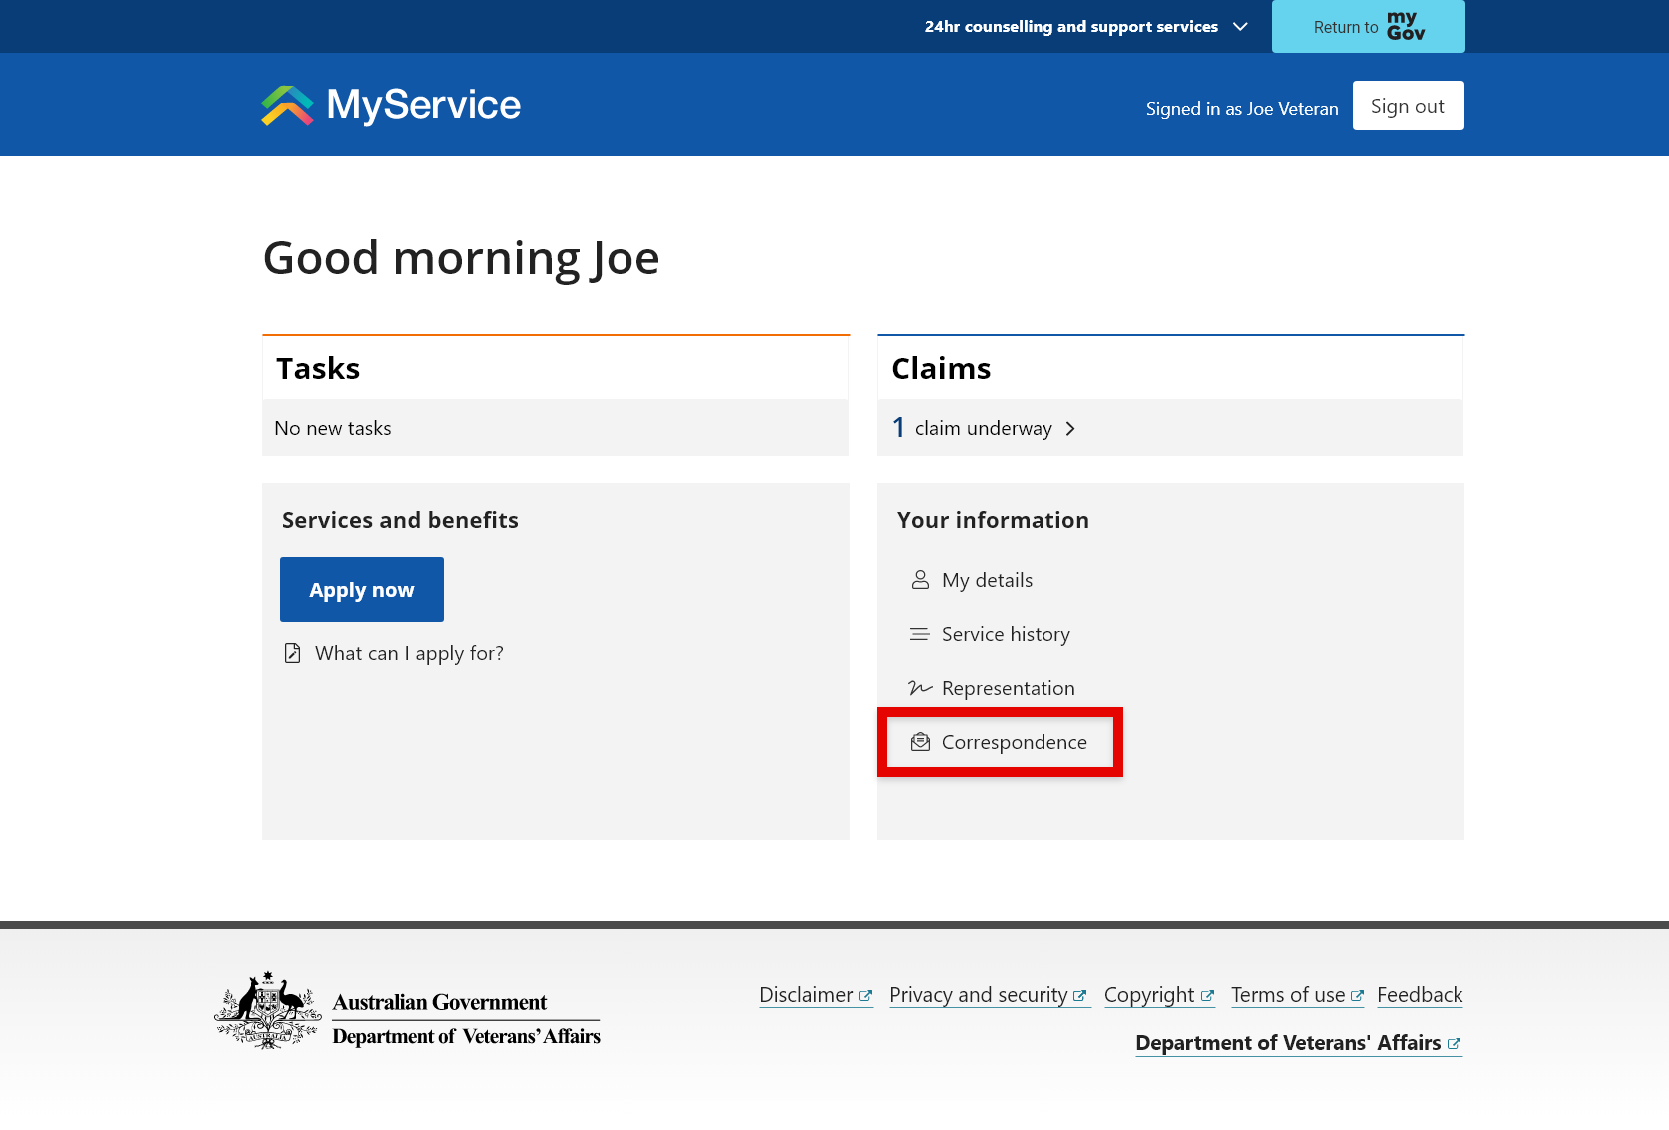Click the external link icon after Privacy and security

(x=1079, y=996)
